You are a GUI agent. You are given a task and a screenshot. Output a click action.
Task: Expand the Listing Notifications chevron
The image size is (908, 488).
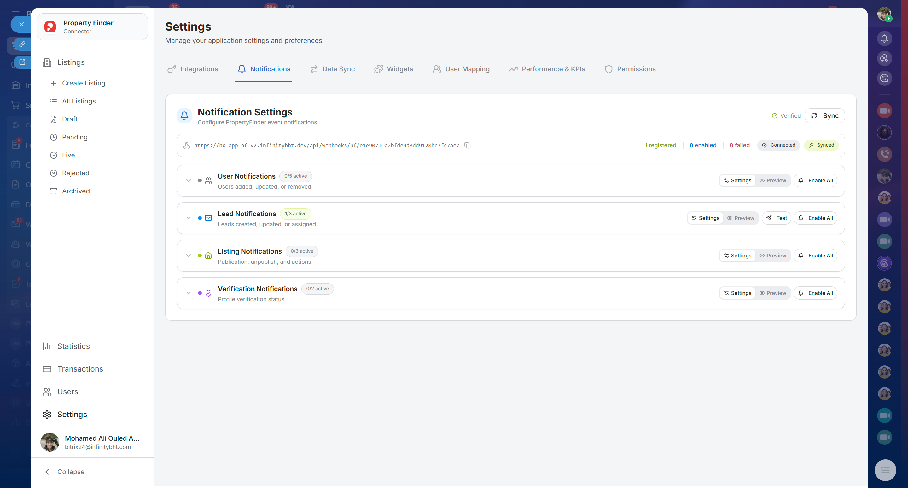[189, 256]
